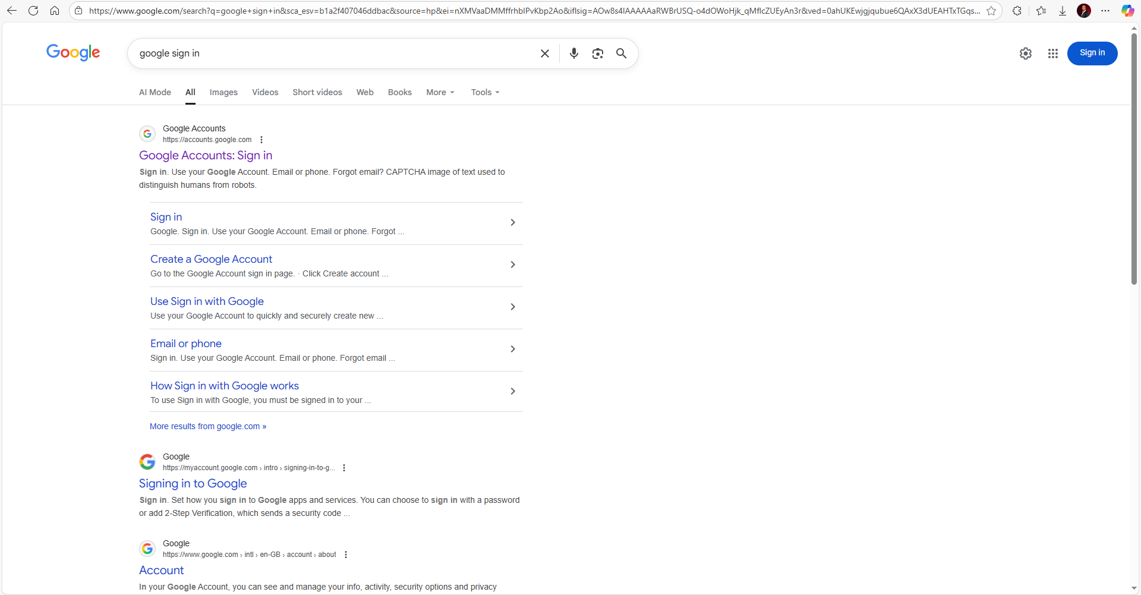Screen dimensions: 1141x595
Task: Add this page to favorites
Action: pyautogui.click(x=991, y=11)
